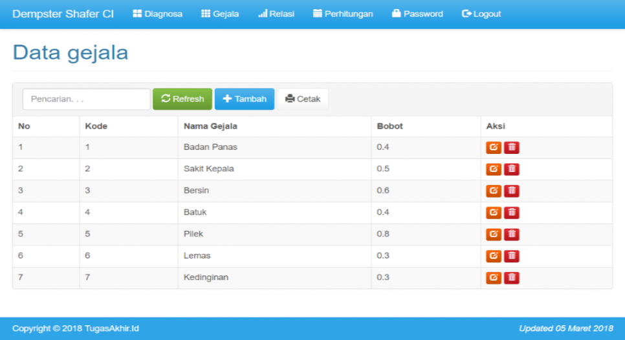Click the 0.8 weight value
The image size is (625, 340).
coord(382,234)
